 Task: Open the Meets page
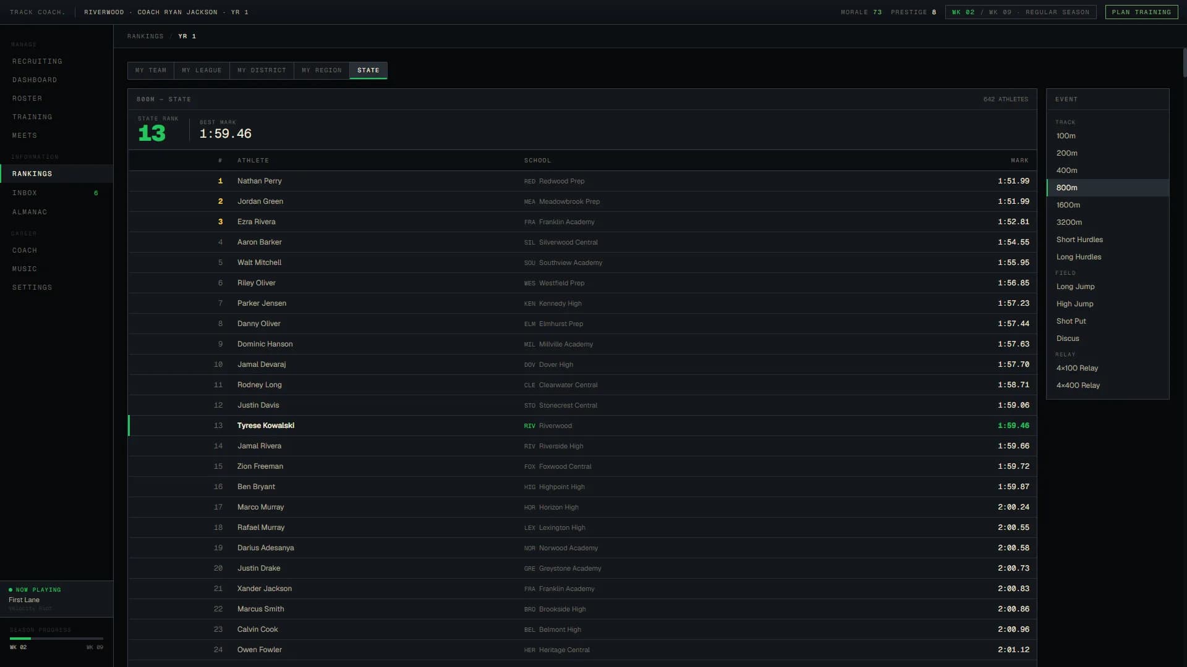(56, 135)
